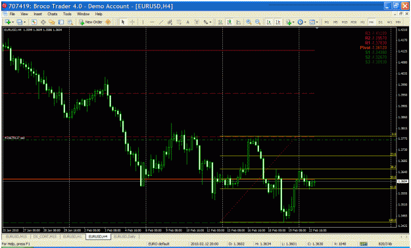Screen dimensions: 411x248
Task: Click the Templates icon
Action: click(312, 22)
